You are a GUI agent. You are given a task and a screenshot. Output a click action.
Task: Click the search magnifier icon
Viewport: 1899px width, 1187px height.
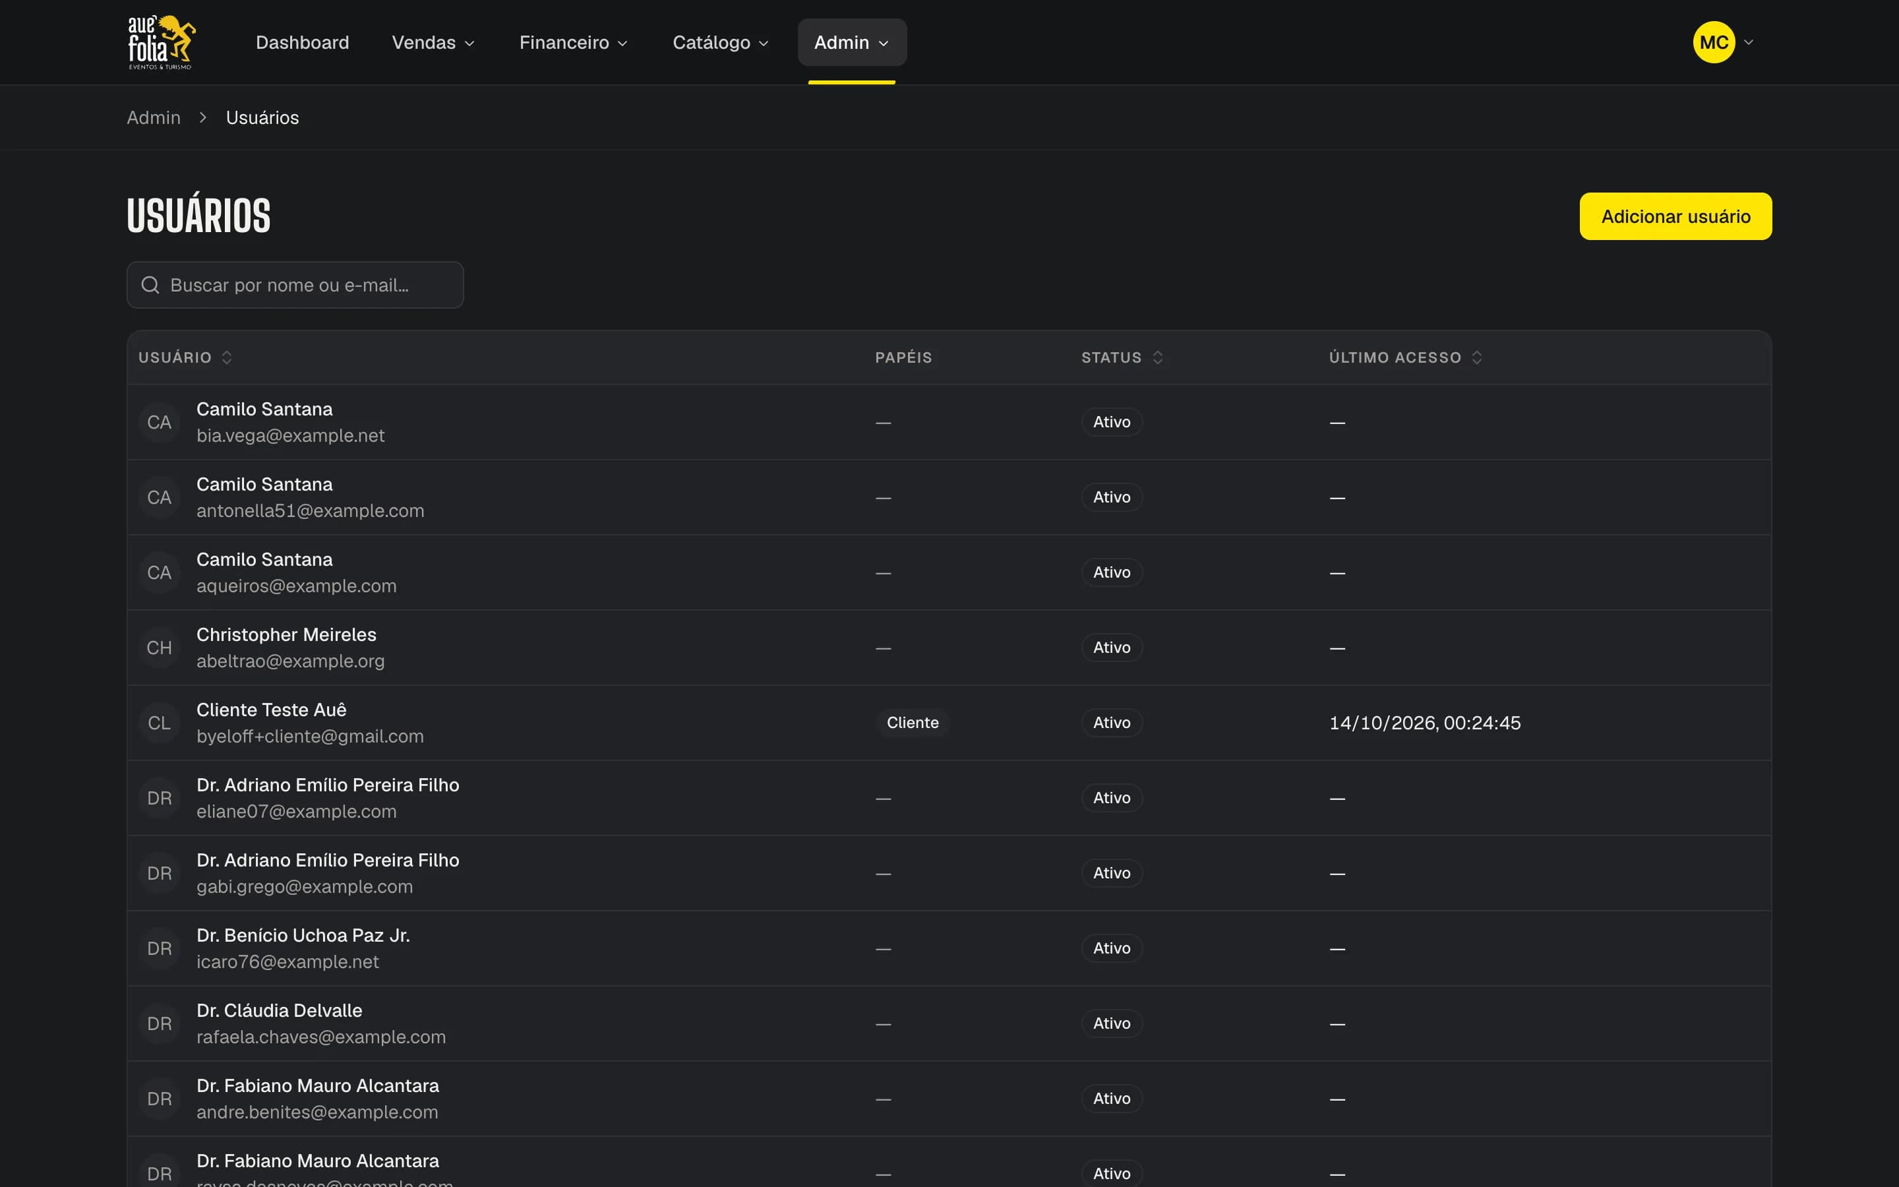(x=150, y=285)
